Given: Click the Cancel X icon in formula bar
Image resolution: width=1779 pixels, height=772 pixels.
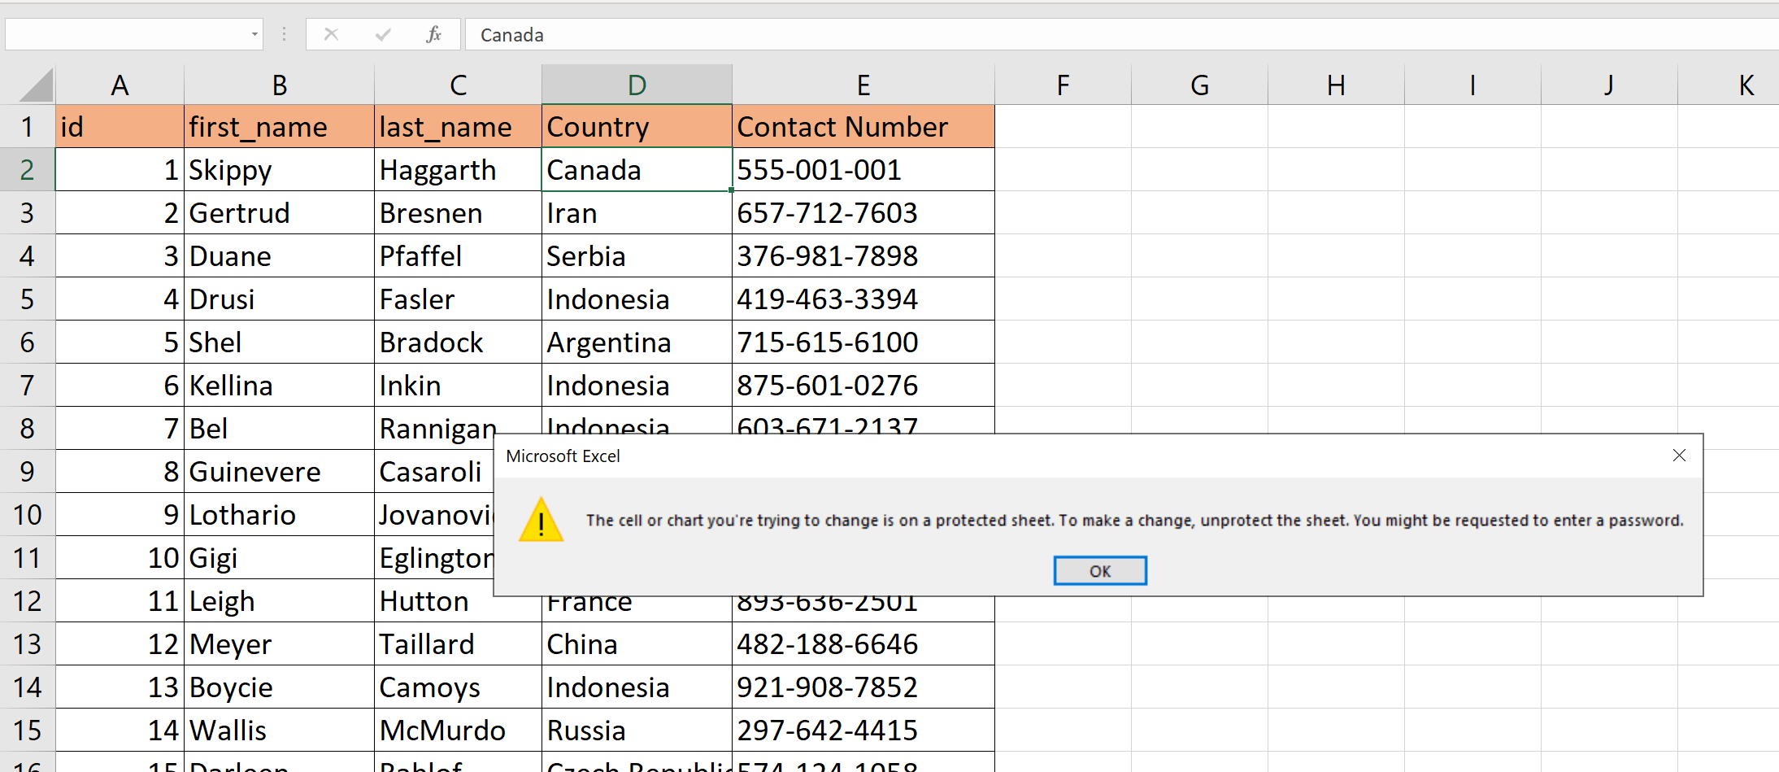Looking at the screenshot, I should (x=332, y=34).
